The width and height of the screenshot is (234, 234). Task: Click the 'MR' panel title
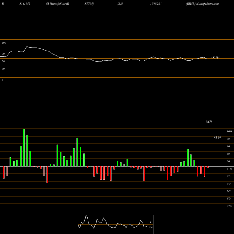[x=209, y=122]
